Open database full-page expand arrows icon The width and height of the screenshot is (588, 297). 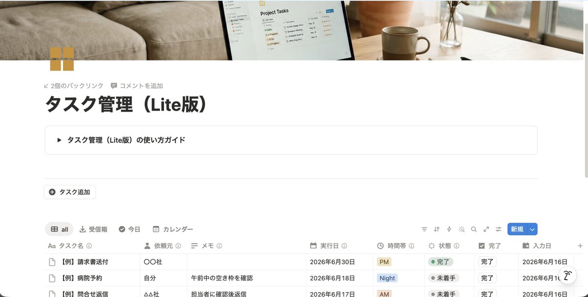[x=486, y=229]
